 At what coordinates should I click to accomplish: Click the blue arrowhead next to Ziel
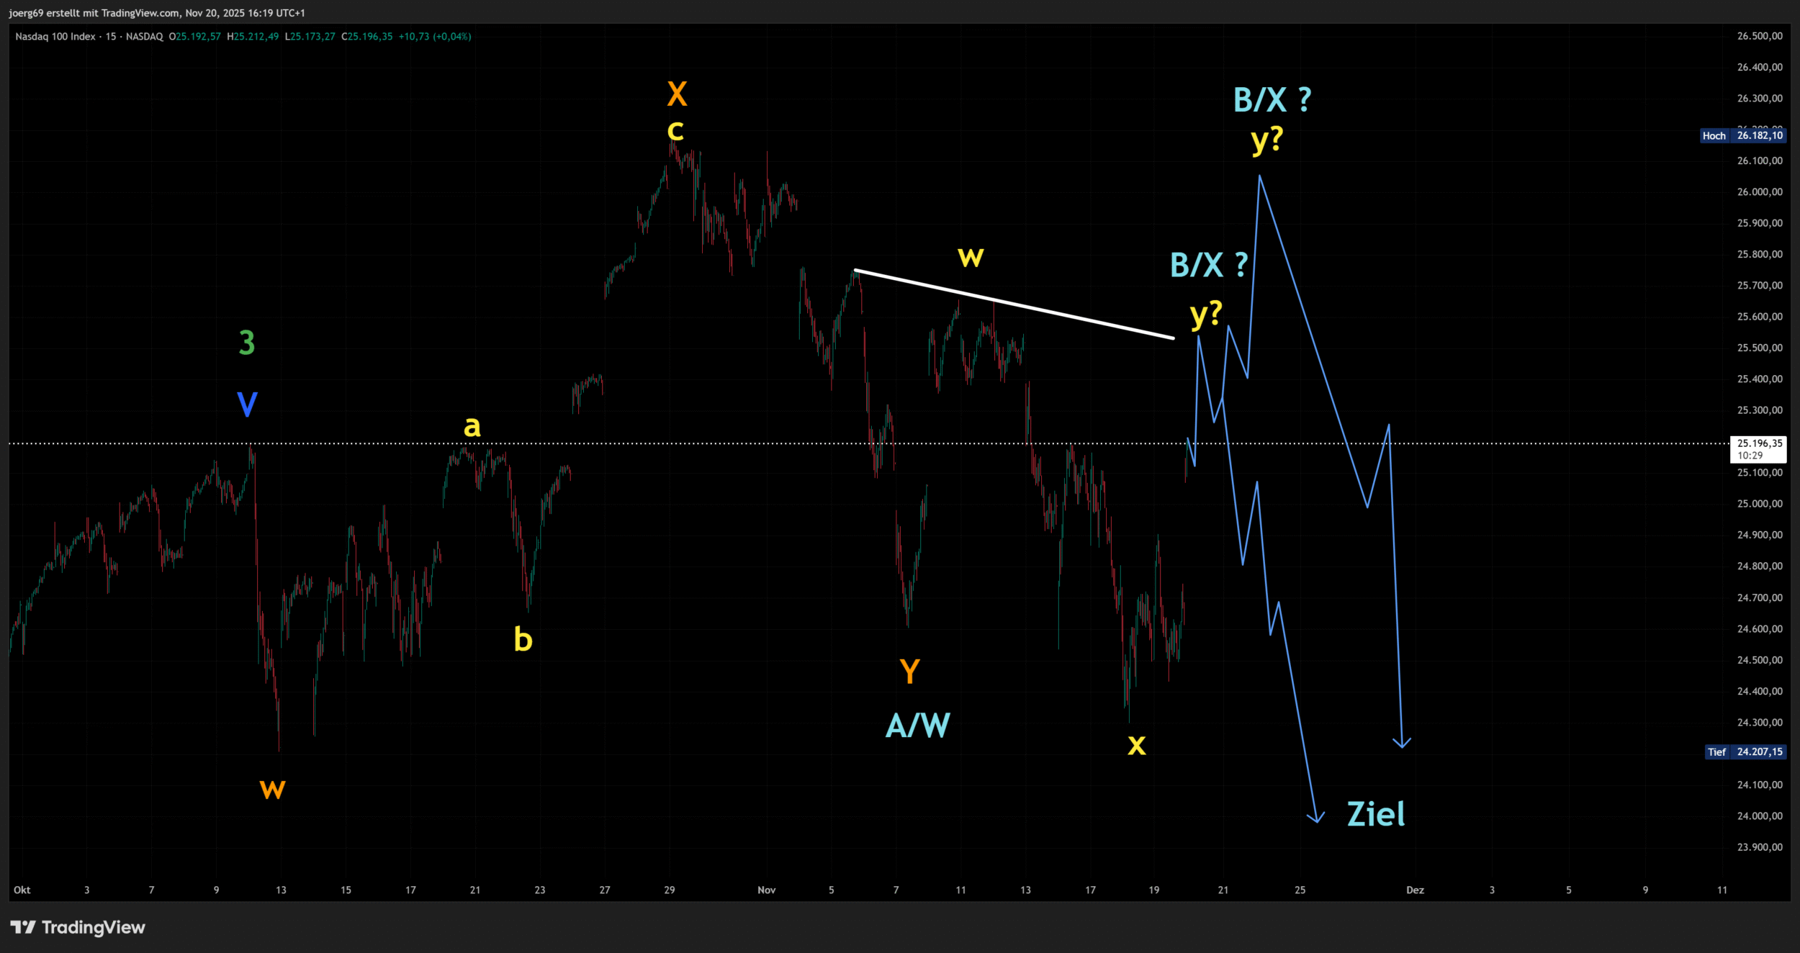1315,819
